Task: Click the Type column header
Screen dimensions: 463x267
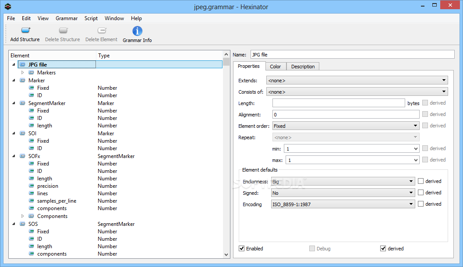Action: tap(159, 56)
